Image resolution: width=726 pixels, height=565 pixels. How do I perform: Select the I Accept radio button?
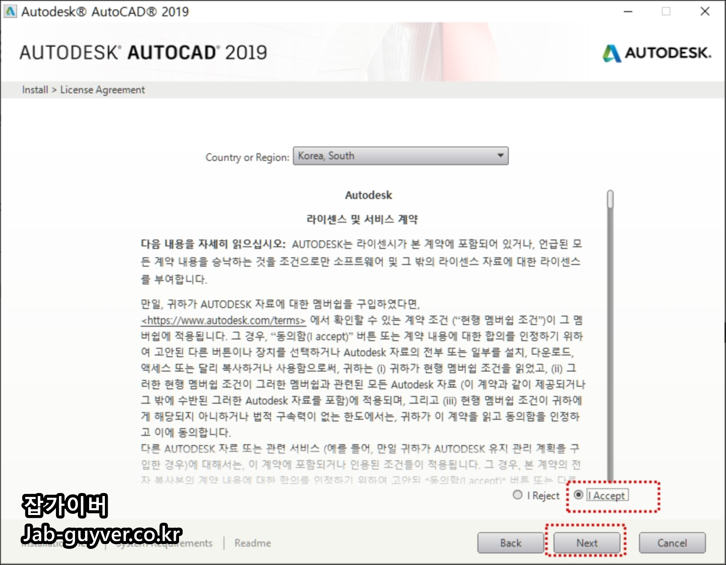[578, 494]
